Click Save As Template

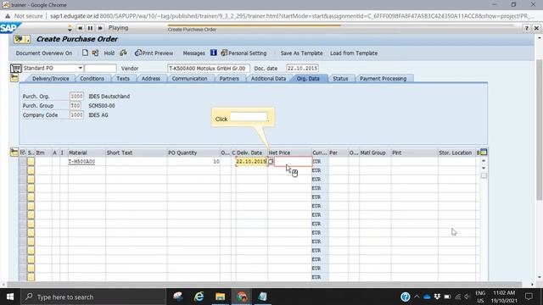[301, 53]
